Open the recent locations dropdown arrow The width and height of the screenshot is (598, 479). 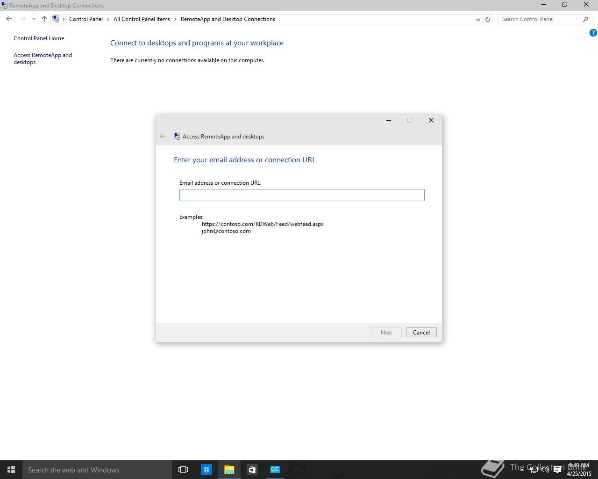click(34, 19)
